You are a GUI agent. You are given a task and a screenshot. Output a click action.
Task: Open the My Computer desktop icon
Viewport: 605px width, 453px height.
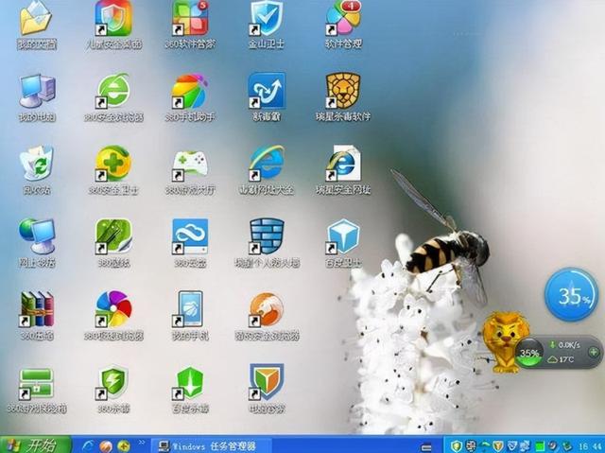[x=37, y=92]
